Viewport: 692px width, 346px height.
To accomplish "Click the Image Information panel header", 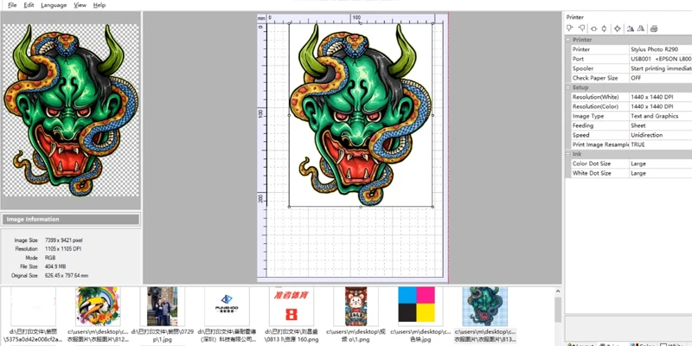I will pyautogui.click(x=71, y=220).
